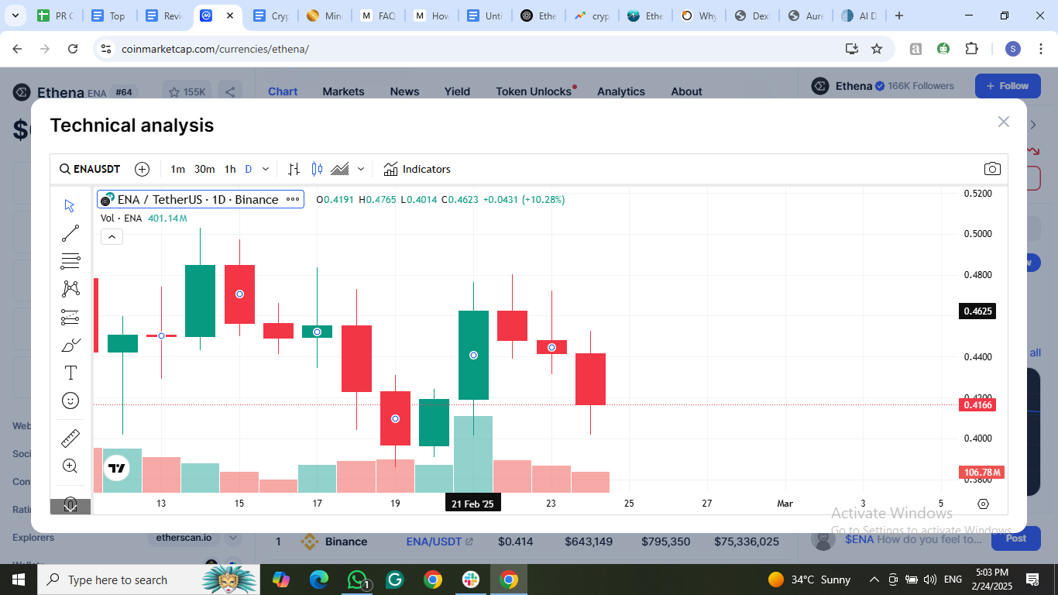This screenshot has height=595, width=1058.
Task: Switch chart style to bars
Action: 294,169
